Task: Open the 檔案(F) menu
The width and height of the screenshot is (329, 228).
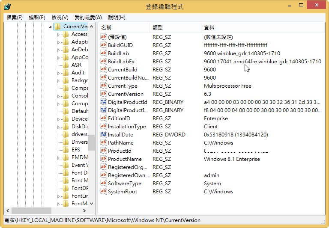Action: [15, 18]
